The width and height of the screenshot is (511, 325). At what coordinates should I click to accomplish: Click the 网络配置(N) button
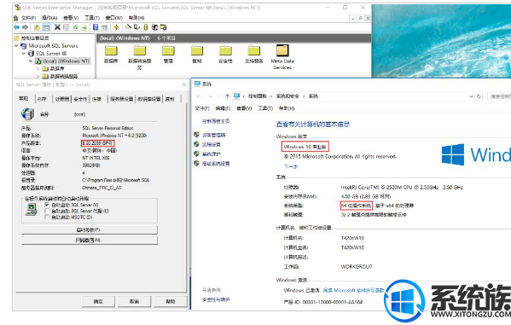coord(90,241)
